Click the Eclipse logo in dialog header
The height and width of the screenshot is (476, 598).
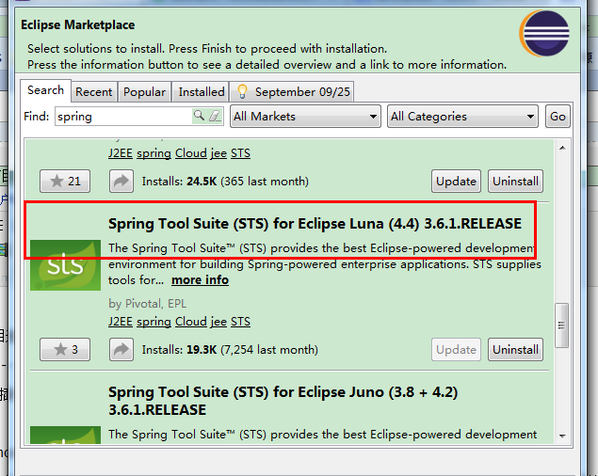click(544, 34)
